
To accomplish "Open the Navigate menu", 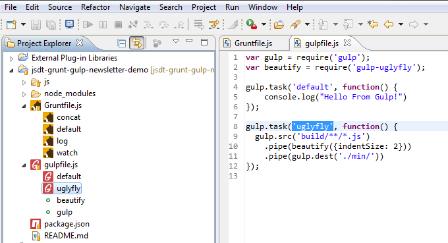I will click(134, 7).
